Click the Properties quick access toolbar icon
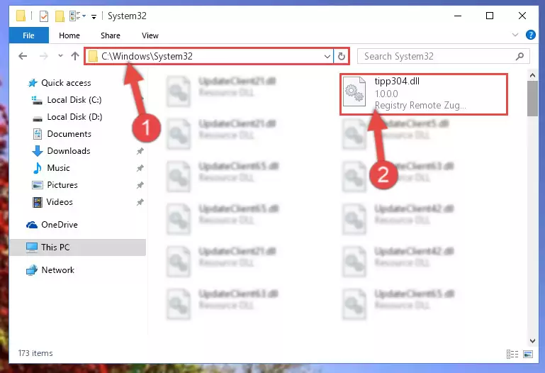Image resolution: width=545 pixels, height=373 pixels. click(x=44, y=16)
